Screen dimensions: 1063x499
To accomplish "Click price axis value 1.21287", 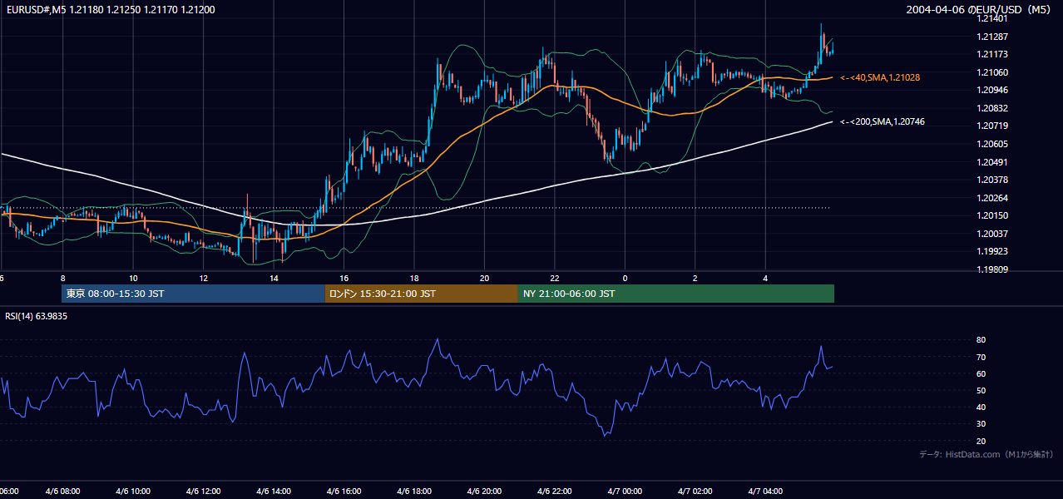I will pos(991,37).
